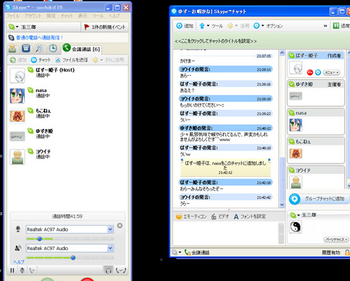Click the 追加 button in the chat window

184,26
